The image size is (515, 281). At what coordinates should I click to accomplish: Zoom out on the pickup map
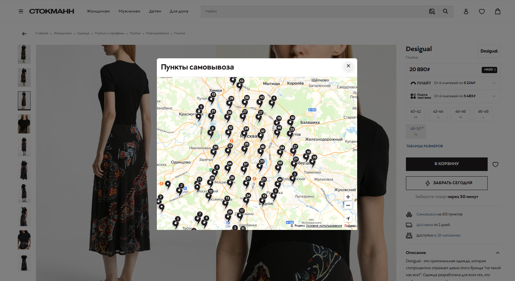(x=348, y=205)
